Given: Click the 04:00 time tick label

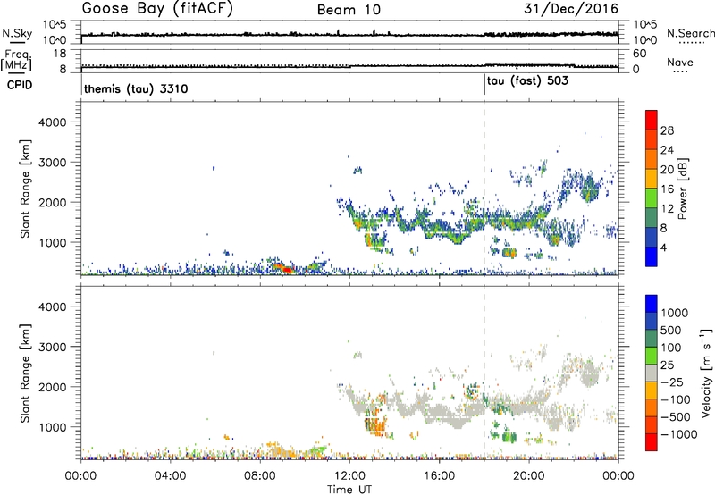Looking at the screenshot, I should pos(171,476).
